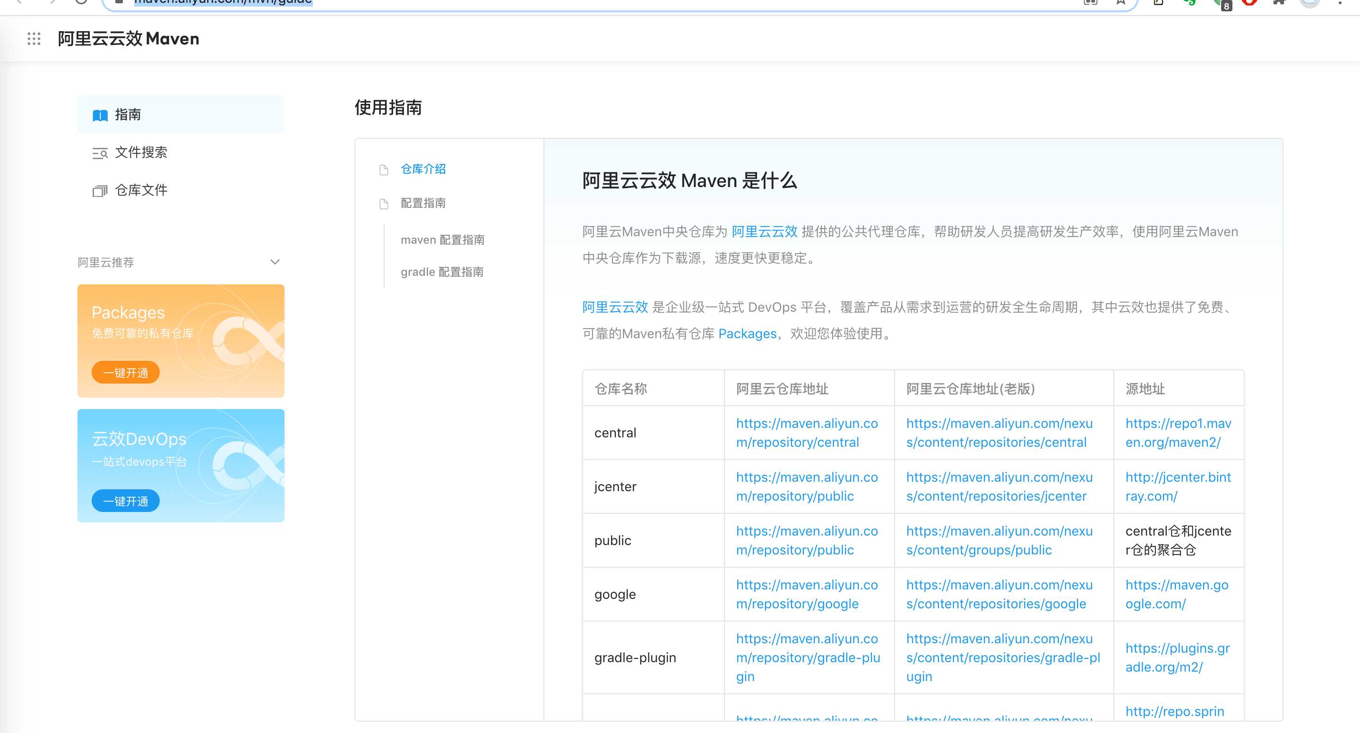
Task: Open the plugins.gradle.org/m2 source link
Action: 1178,657
